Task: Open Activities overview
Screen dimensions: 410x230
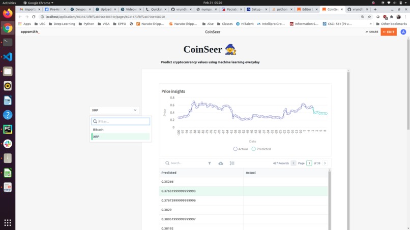Action: click(x=9, y=3)
